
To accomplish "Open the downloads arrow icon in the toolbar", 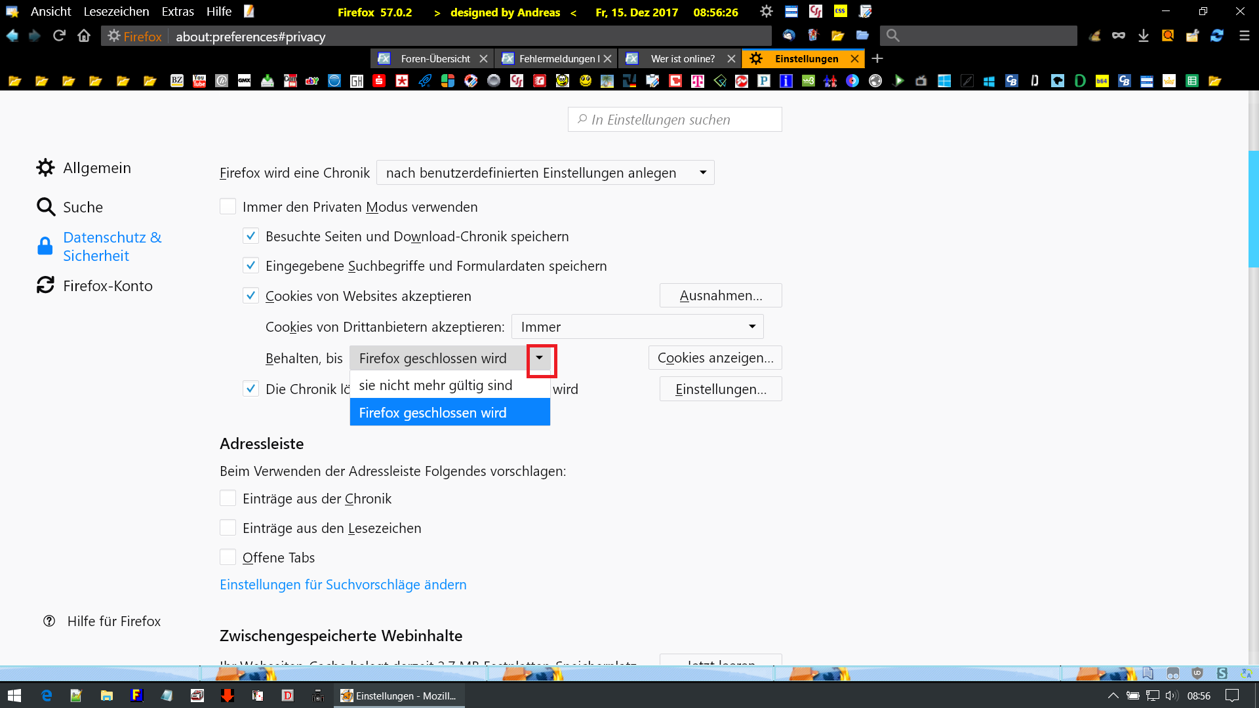I will click(1143, 36).
